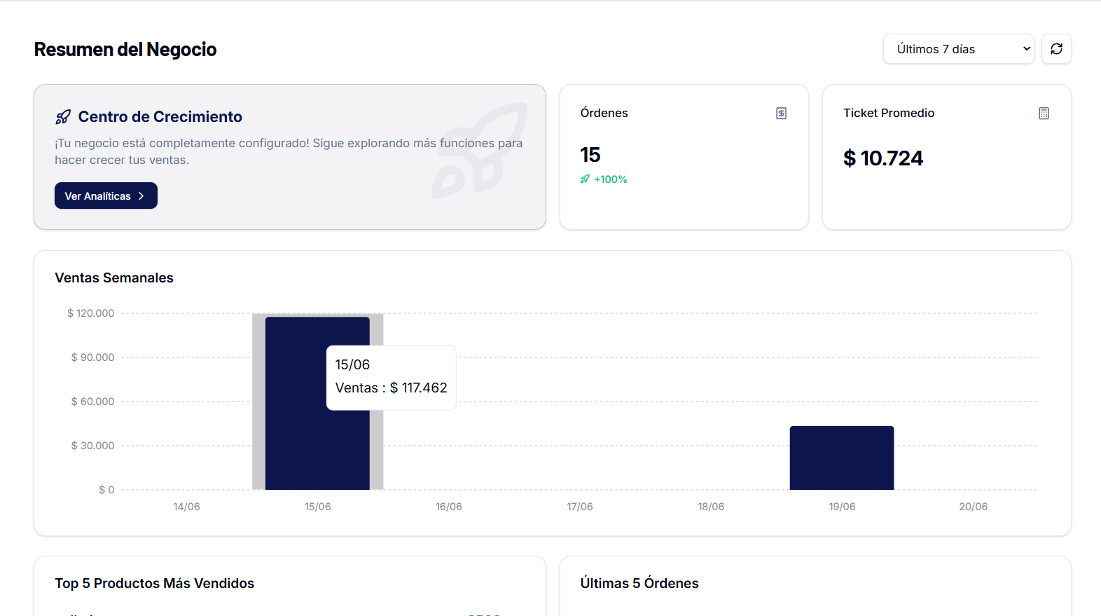1101x616 pixels.
Task: Click the rocket icon beside Centro de Crecimiento
Action: pyautogui.click(x=63, y=117)
